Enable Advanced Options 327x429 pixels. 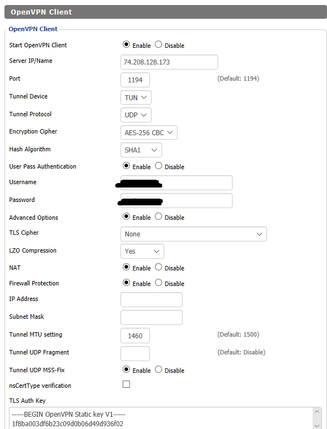pos(126,216)
